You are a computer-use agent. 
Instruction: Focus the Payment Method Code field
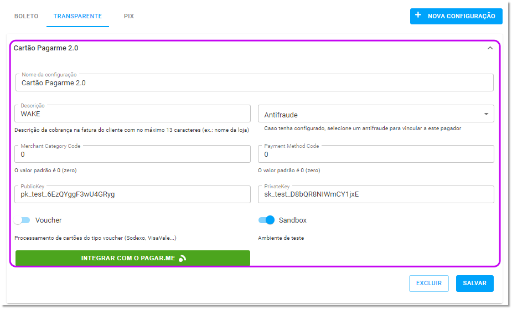(376, 154)
